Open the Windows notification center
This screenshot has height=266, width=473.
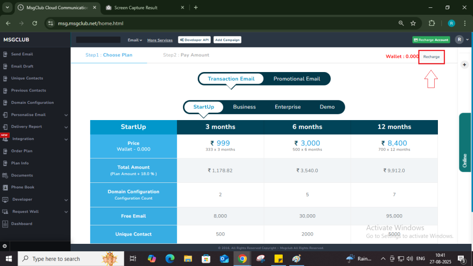point(461,259)
